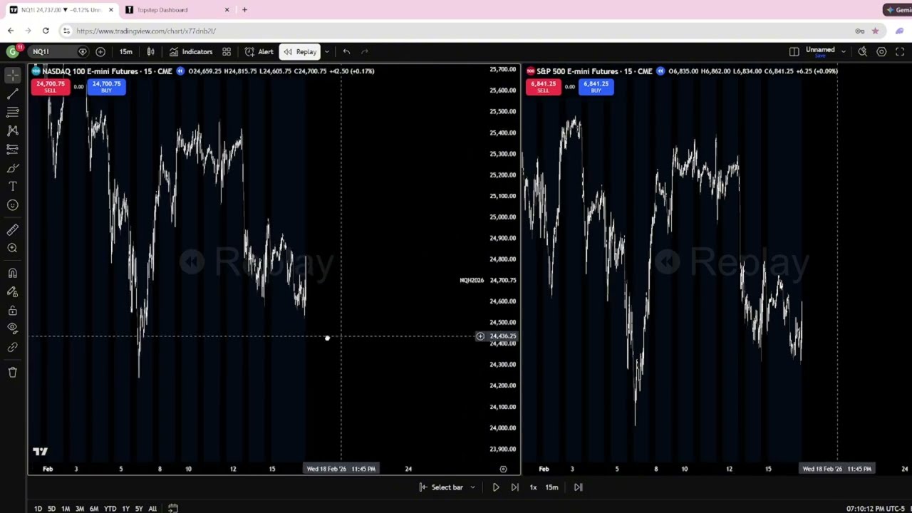Change the 1x replay speed
Screen dimensions: 912x513
[533, 487]
